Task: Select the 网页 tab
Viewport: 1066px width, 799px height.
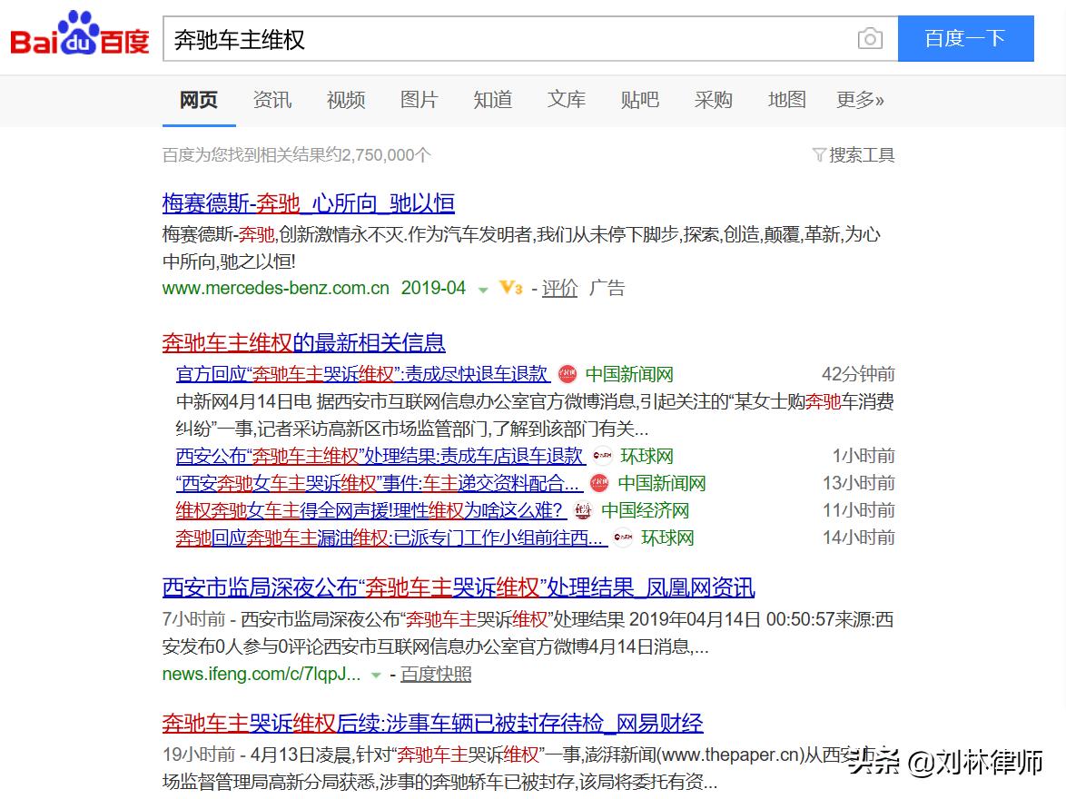Action: point(198,100)
